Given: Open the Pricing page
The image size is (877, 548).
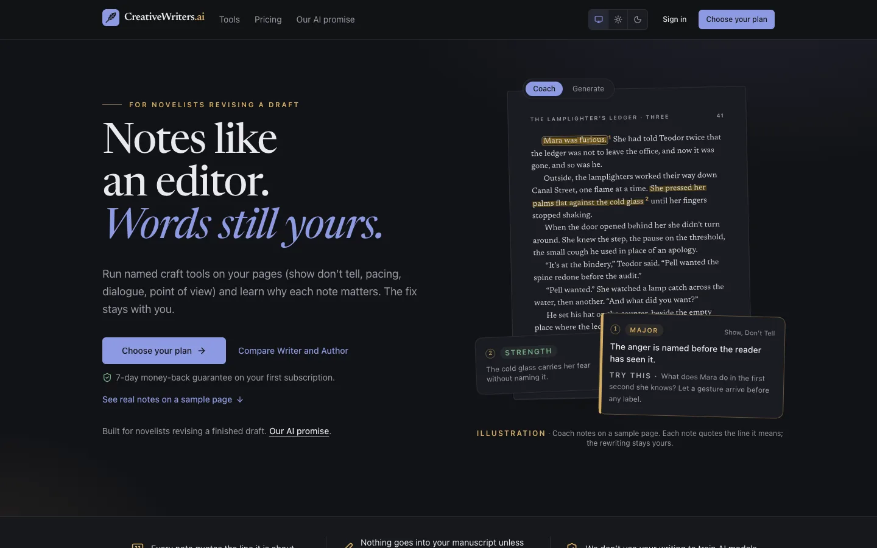Looking at the screenshot, I should point(268,19).
